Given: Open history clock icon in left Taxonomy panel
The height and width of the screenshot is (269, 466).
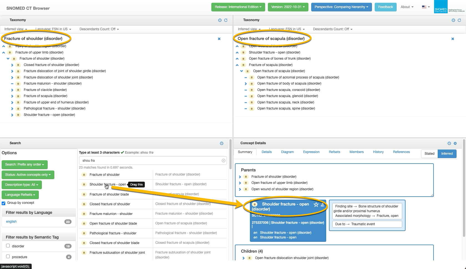Looking at the screenshot, I should 220,20.
